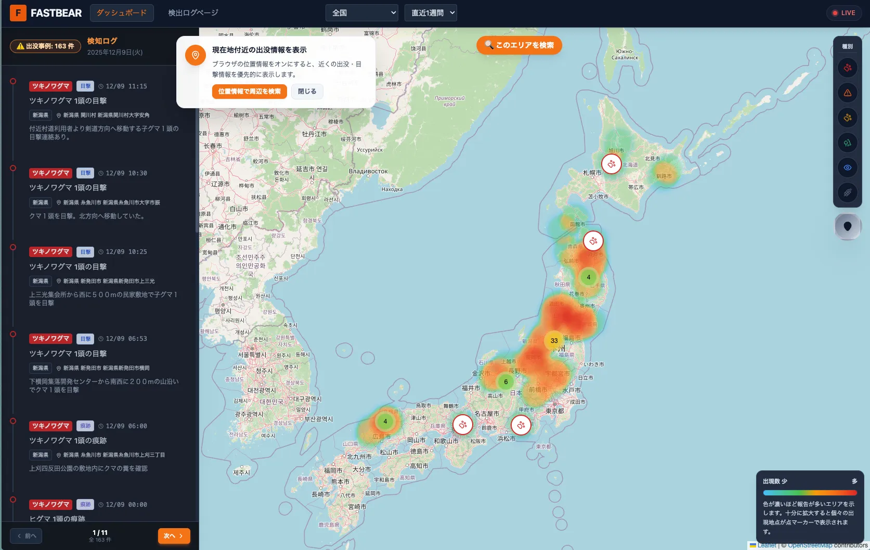The height and width of the screenshot is (550, 870).
Task: Click the OpenStreetMap attribution link
Action: [x=810, y=545]
